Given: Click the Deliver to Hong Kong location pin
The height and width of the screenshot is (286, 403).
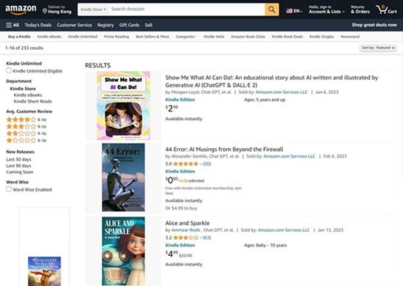Looking at the screenshot, I should click(x=45, y=11).
